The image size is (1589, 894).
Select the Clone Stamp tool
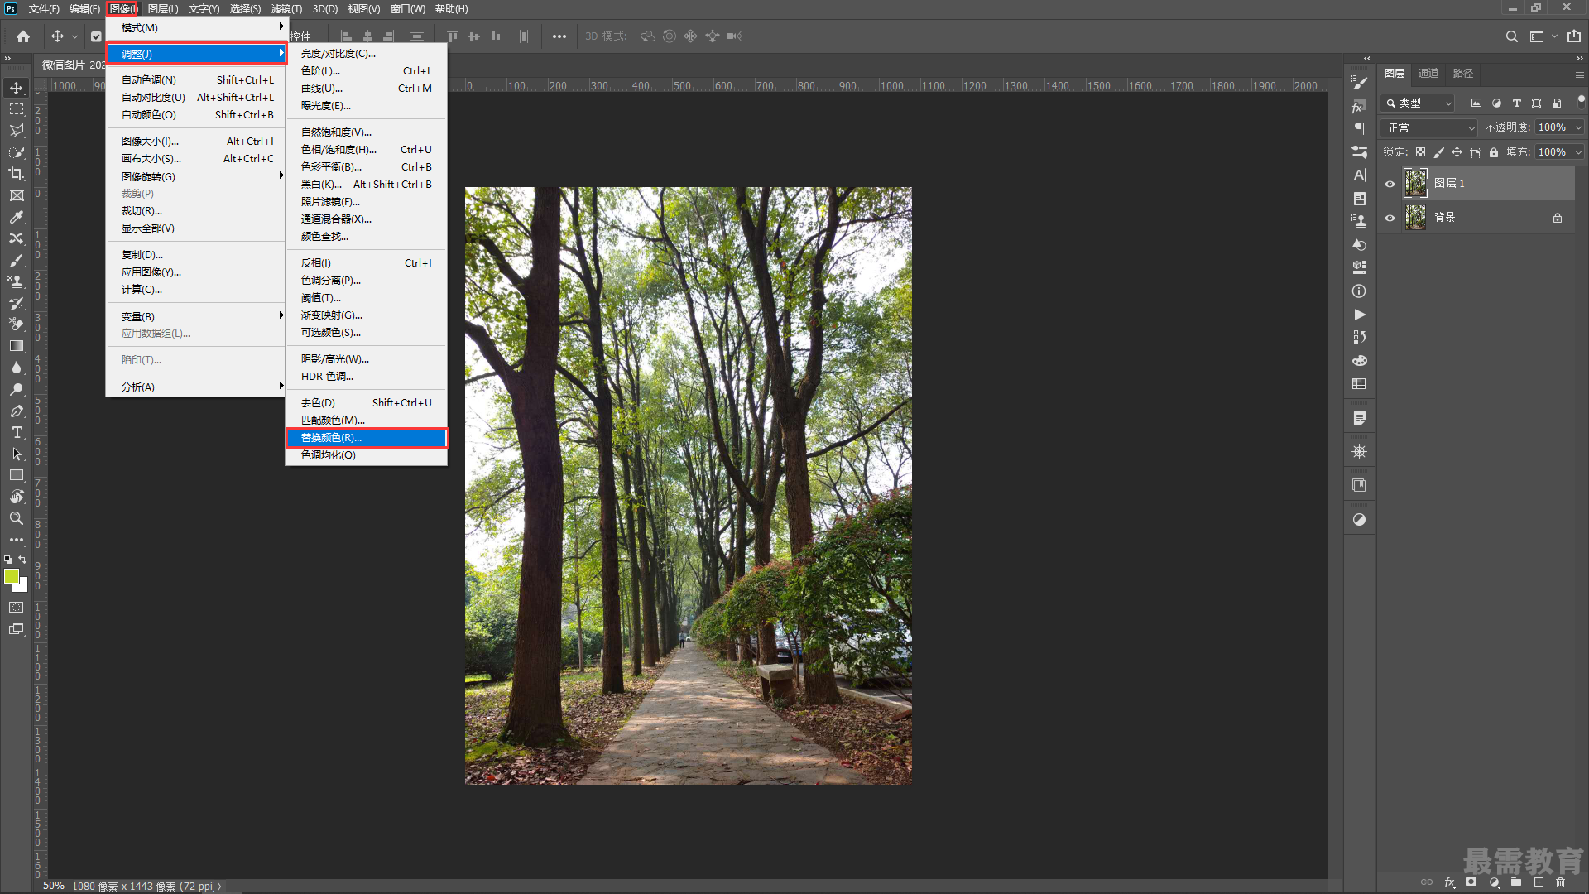pyautogui.click(x=17, y=281)
